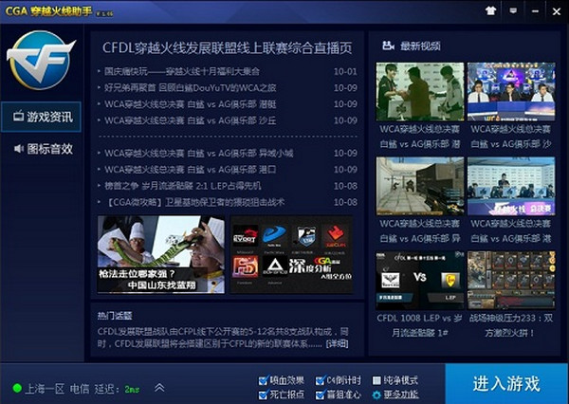
Task: Click the 进入游戏 button
Action: (507, 384)
